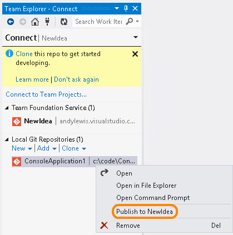Click the Refresh icon
The width and height of the screenshot is (233, 235).
[64, 22]
